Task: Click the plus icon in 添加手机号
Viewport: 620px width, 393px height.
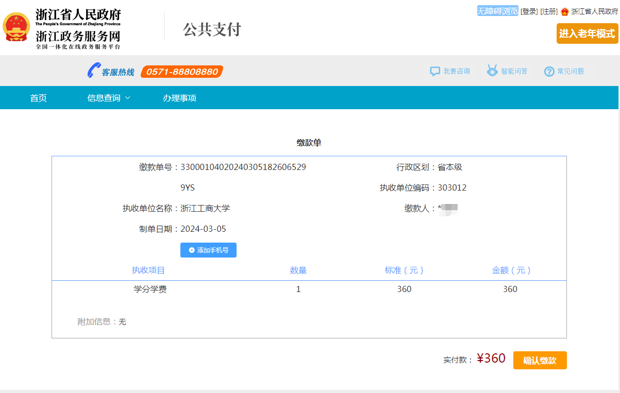Action: coord(192,250)
